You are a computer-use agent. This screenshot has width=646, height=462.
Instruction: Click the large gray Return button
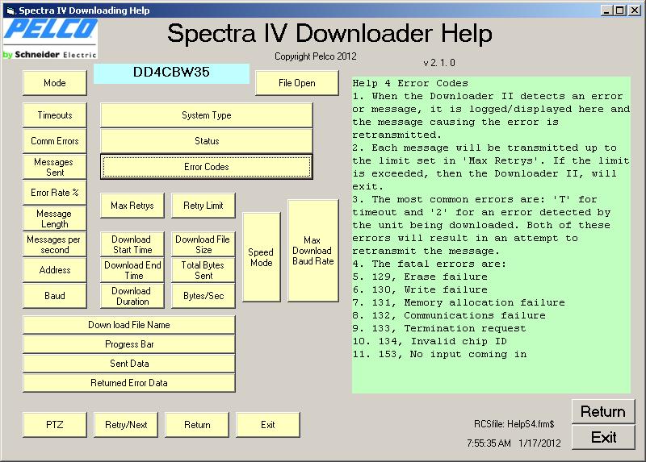tap(603, 411)
